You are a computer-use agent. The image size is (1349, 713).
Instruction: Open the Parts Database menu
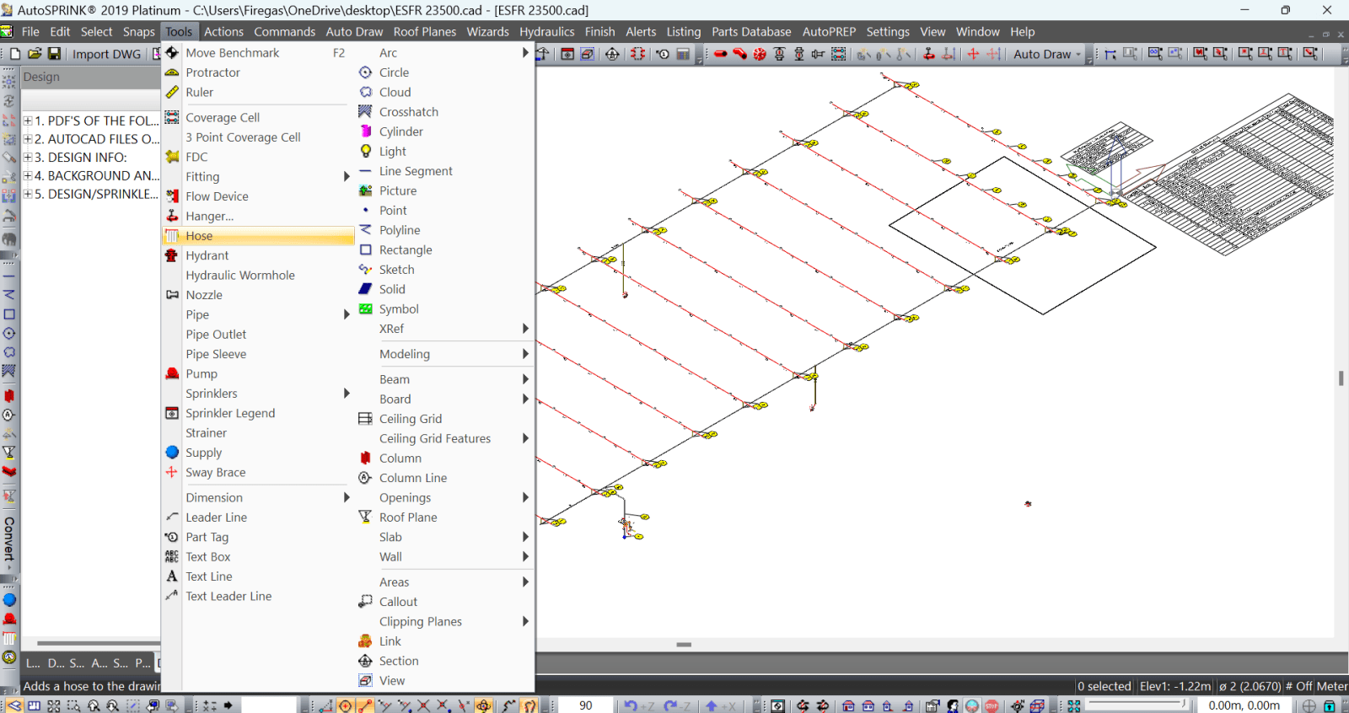pyautogui.click(x=751, y=32)
